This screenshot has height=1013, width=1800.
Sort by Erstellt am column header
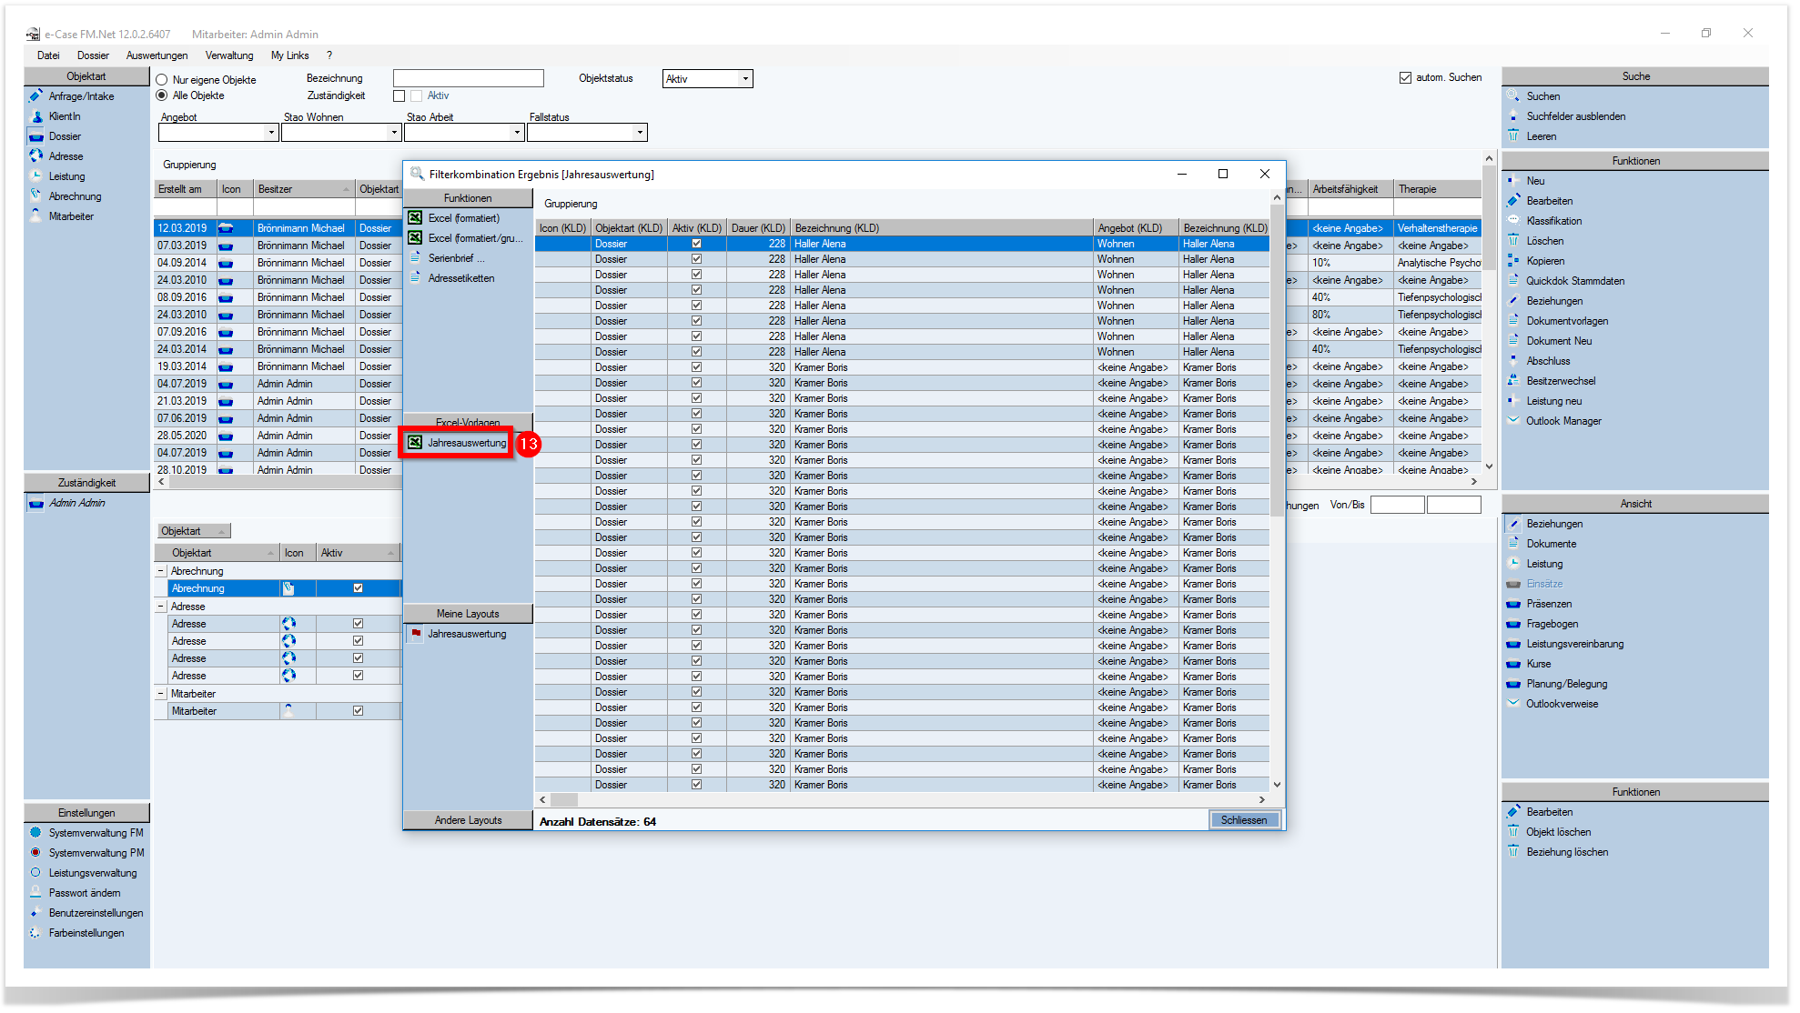(x=186, y=189)
